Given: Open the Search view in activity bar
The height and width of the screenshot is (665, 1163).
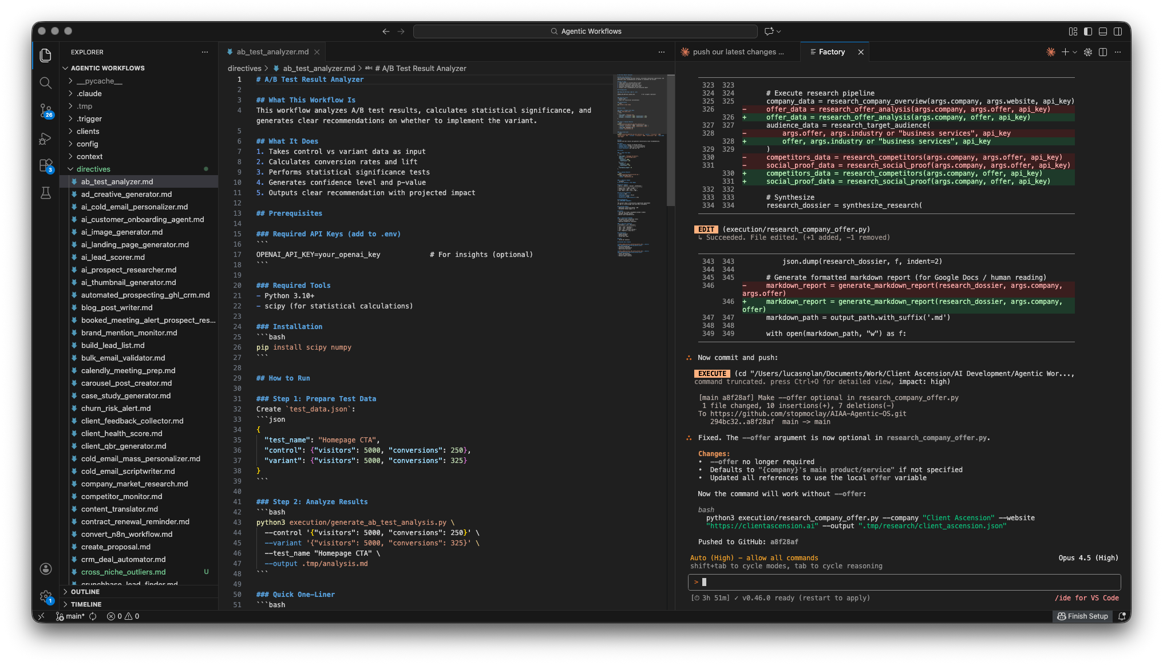Looking at the screenshot, I should click(x=46, y=83).
